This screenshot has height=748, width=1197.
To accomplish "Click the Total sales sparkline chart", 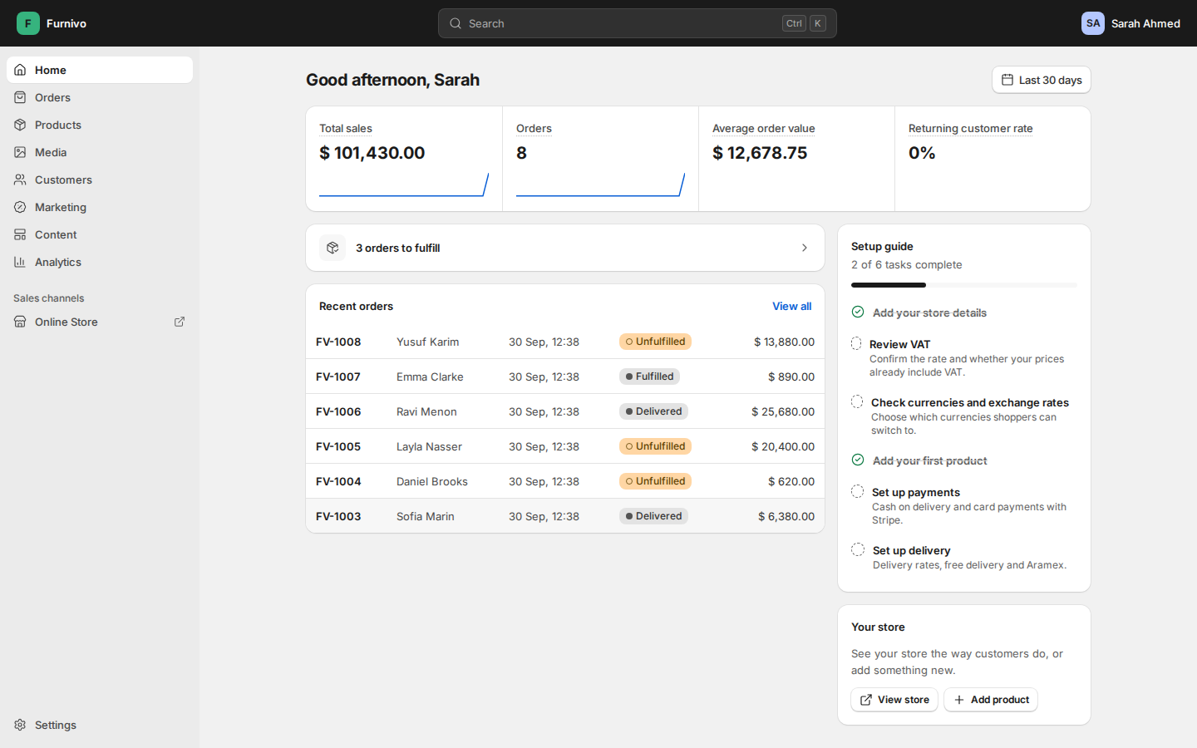I will pos(404,185).
